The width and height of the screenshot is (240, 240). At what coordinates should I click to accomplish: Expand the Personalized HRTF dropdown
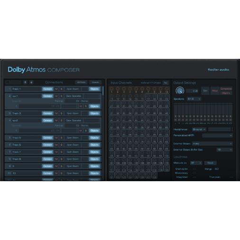pyautogui.click(x=217, y=136)
